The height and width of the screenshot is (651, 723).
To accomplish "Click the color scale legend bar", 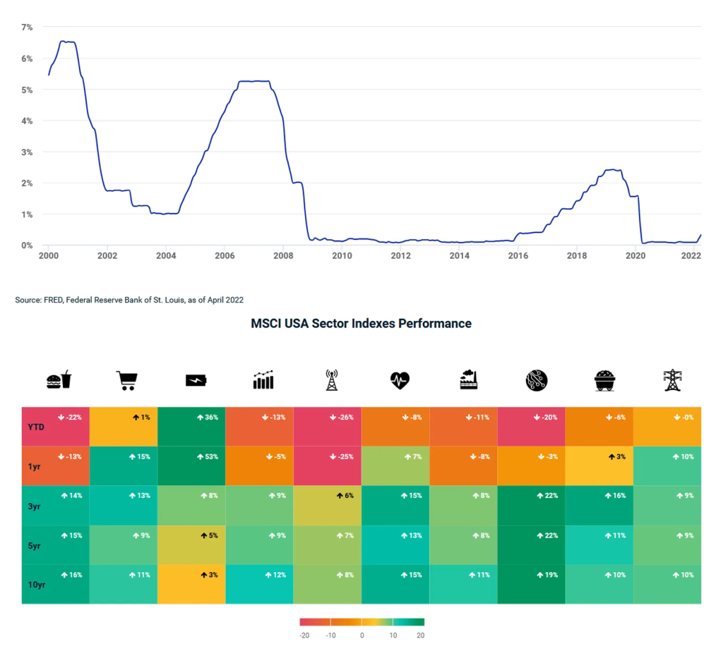I will point(361,623).
